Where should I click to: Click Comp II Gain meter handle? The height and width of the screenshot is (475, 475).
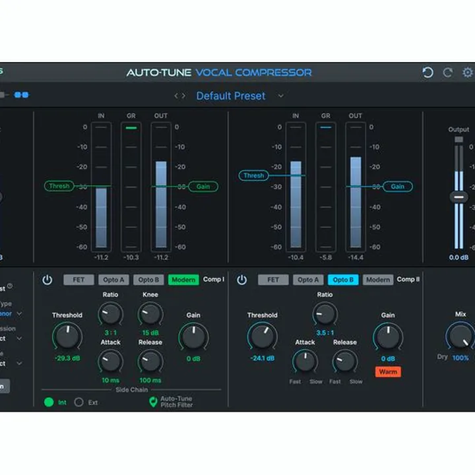click(x=398, y=186)
